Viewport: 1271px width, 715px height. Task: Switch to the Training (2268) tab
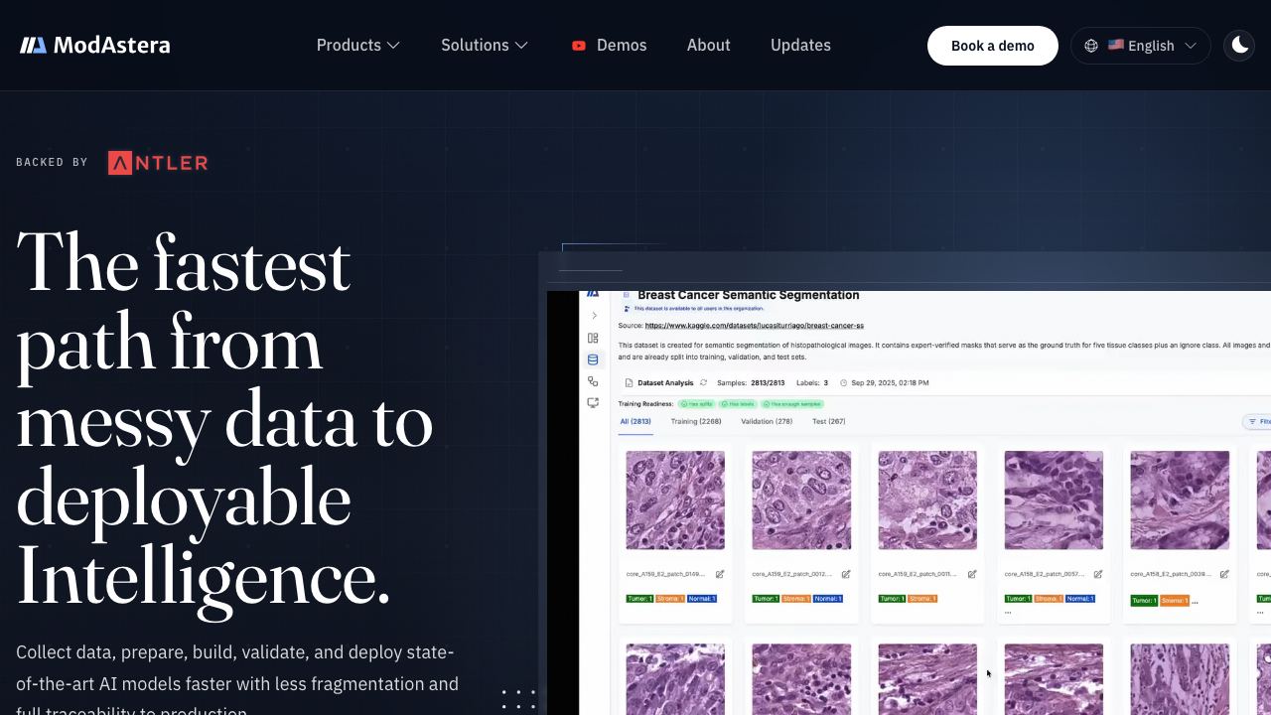696,422
